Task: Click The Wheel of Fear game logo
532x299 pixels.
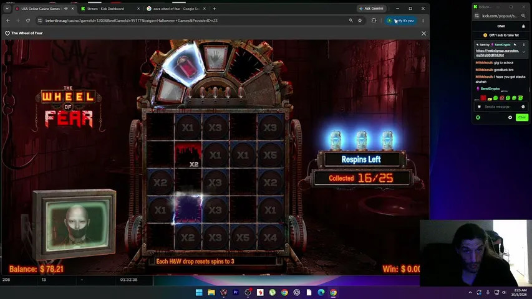Action: [69, 108]
